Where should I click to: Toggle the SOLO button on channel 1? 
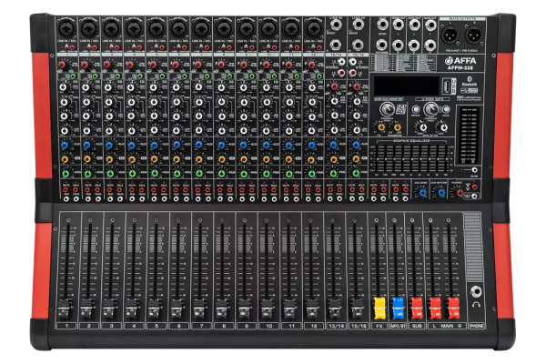click(x=76, y=189)
